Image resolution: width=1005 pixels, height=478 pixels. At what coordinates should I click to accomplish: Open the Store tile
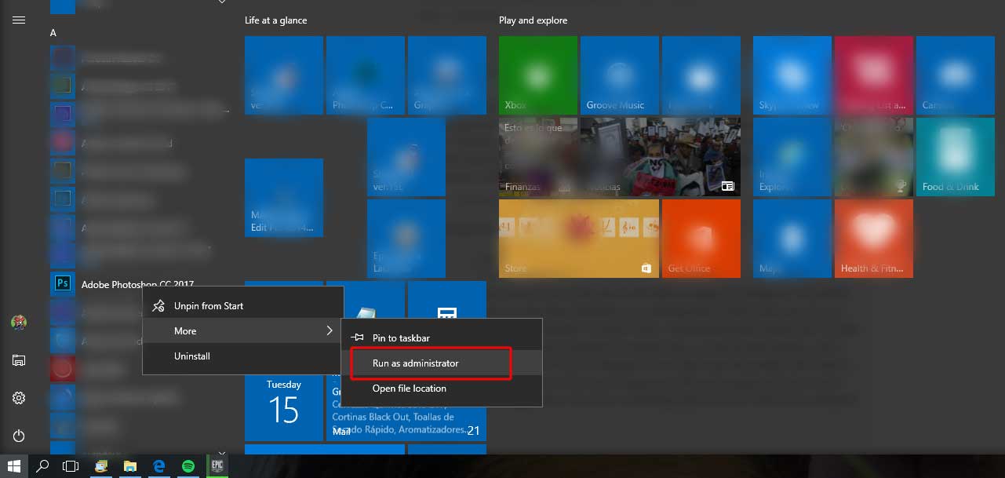pyautogui.click(x=579, y=239)
